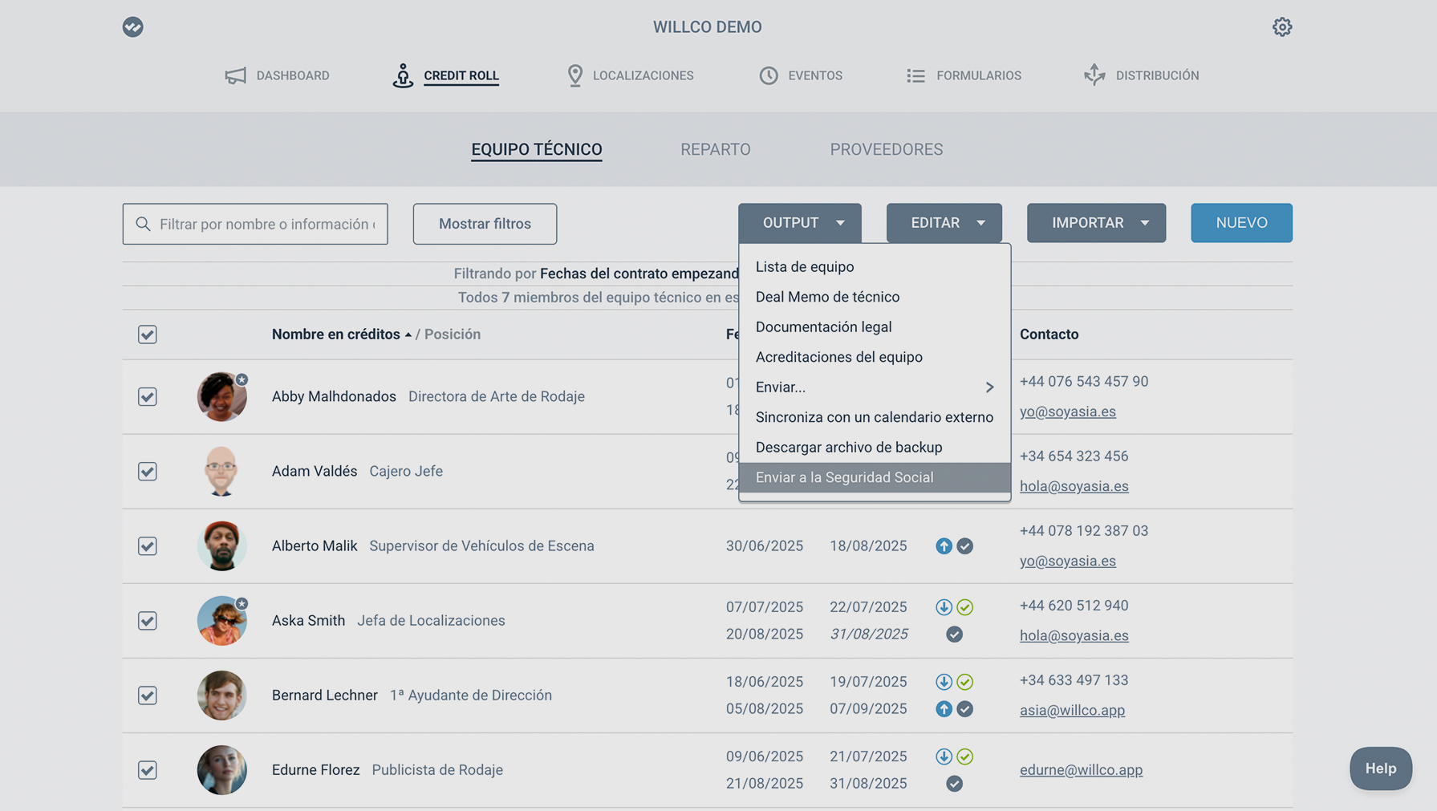Collapse the OUTPUT dropdown
This screenshot has width=1437, height=811.
point(799,223)
